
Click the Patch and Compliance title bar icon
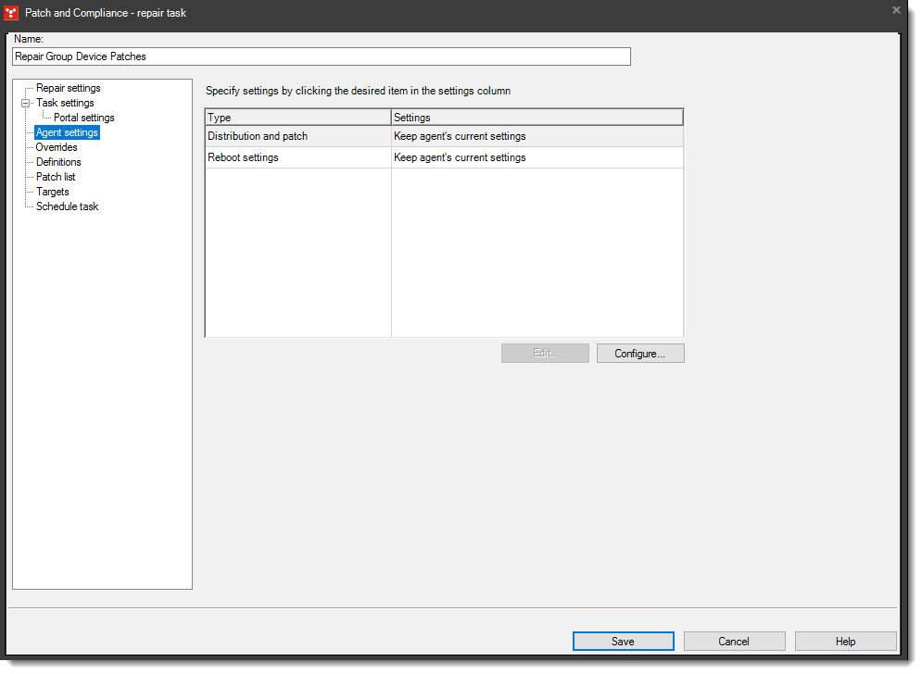pyautogui.click(x=10, y=12)
